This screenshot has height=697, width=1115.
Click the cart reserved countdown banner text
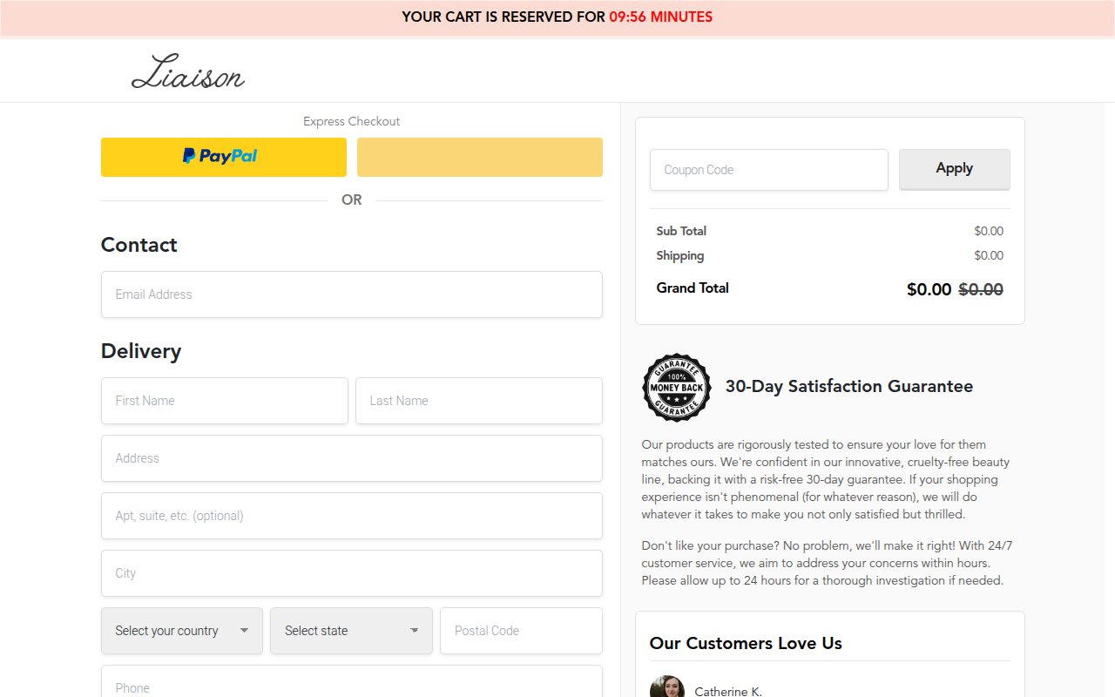557,17
